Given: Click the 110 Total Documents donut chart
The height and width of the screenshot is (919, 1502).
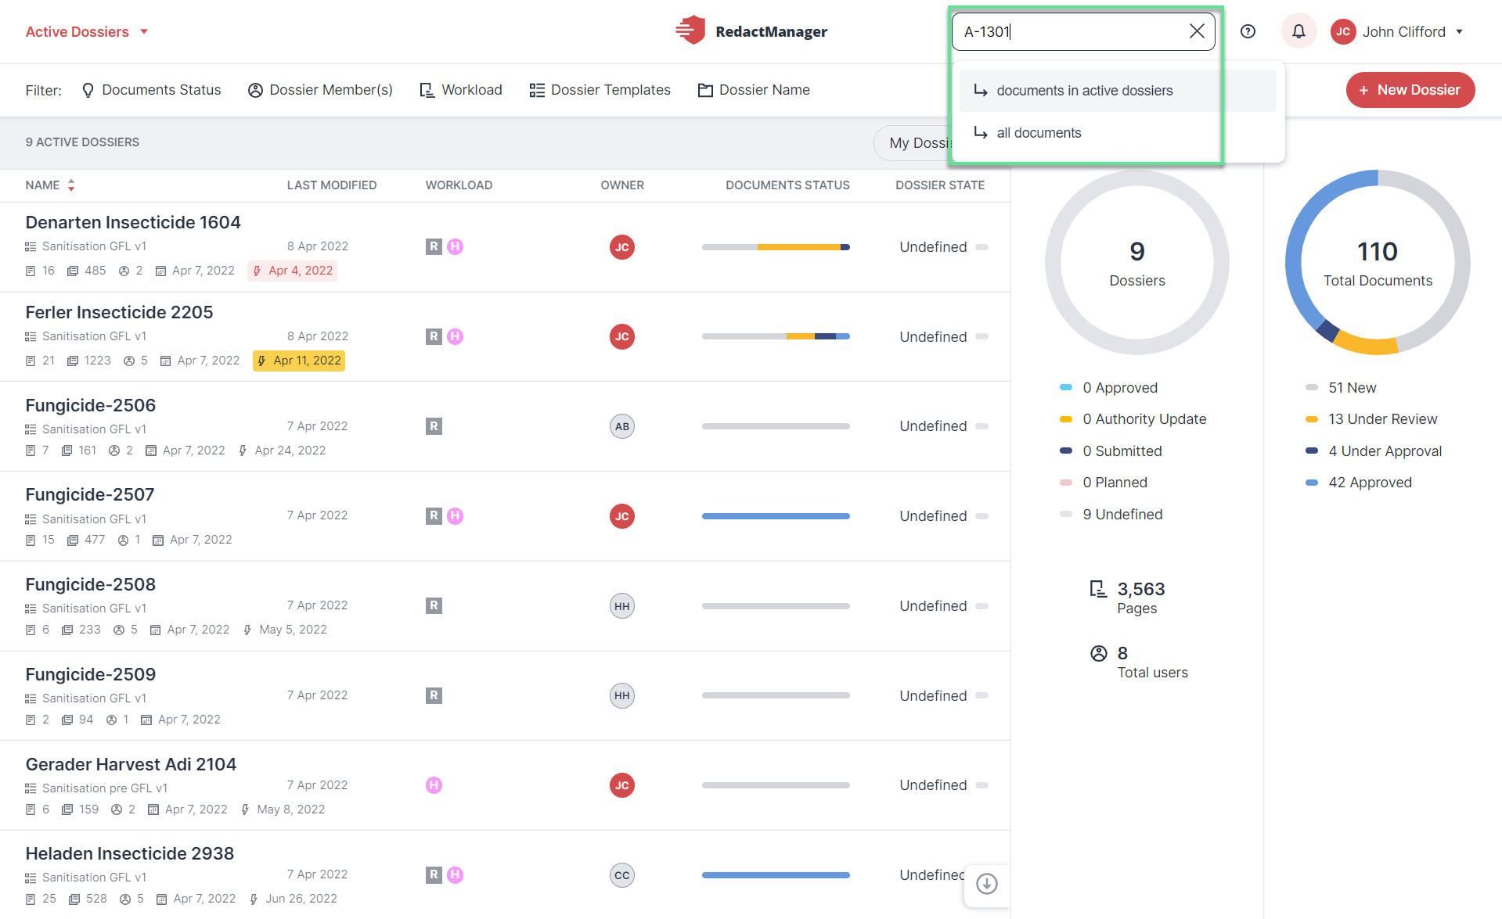Looking at the screenshot, I should pyautogui.click(x=1378, y=262).
